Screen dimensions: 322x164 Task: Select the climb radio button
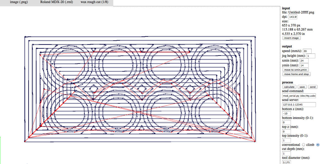pos(318,145)
